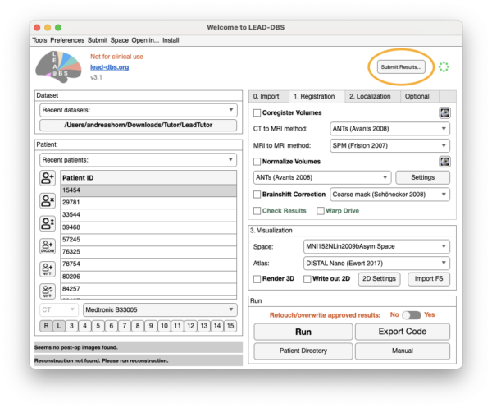Switch to the Optional tab
This screenshot has height=408, width=492.
click(420, 96)
